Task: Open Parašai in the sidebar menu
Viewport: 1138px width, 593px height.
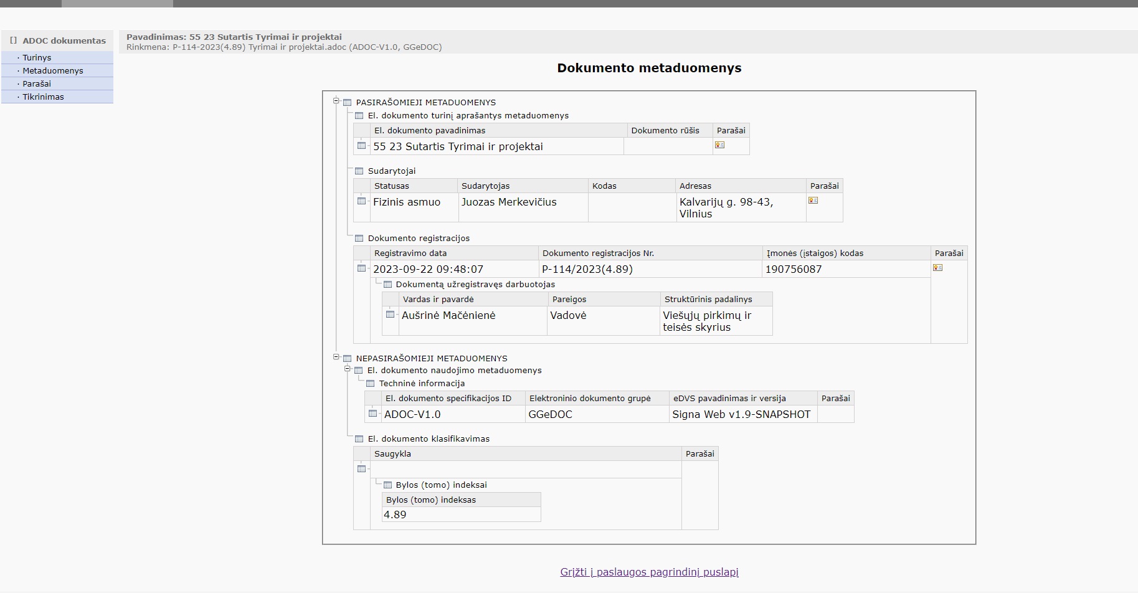Action: point(37,83)
